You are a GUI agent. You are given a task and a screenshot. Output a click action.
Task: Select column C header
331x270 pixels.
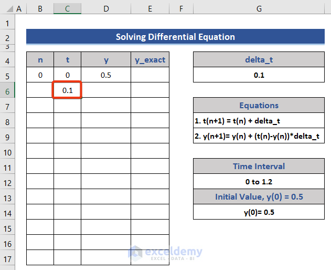tap(67, 9)
